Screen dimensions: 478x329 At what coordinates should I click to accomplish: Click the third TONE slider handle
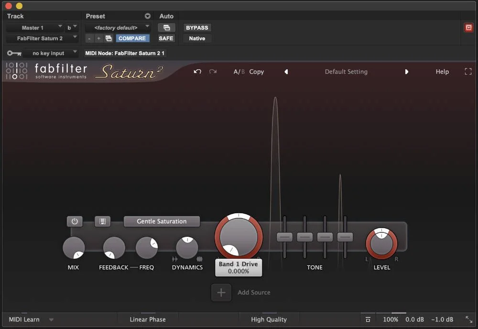[x=325, y=237]
